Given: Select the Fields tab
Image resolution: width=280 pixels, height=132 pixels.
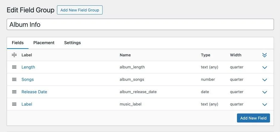Looking at the screenshot, I should click(x=18, y=42).
